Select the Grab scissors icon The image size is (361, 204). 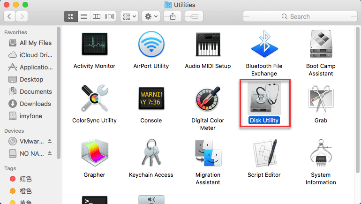click(321, 98)
